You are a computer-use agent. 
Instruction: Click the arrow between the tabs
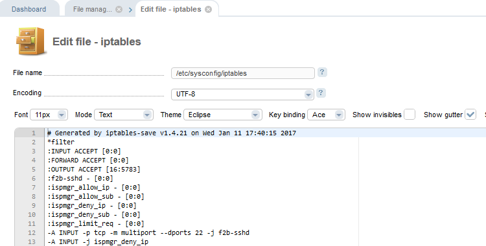click(x=130, y=10)
